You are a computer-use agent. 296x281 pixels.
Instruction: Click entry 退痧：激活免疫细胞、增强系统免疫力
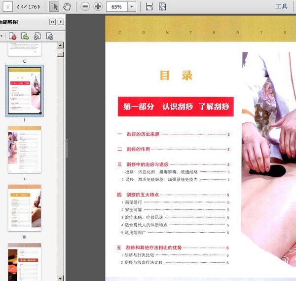pos(161,180)
